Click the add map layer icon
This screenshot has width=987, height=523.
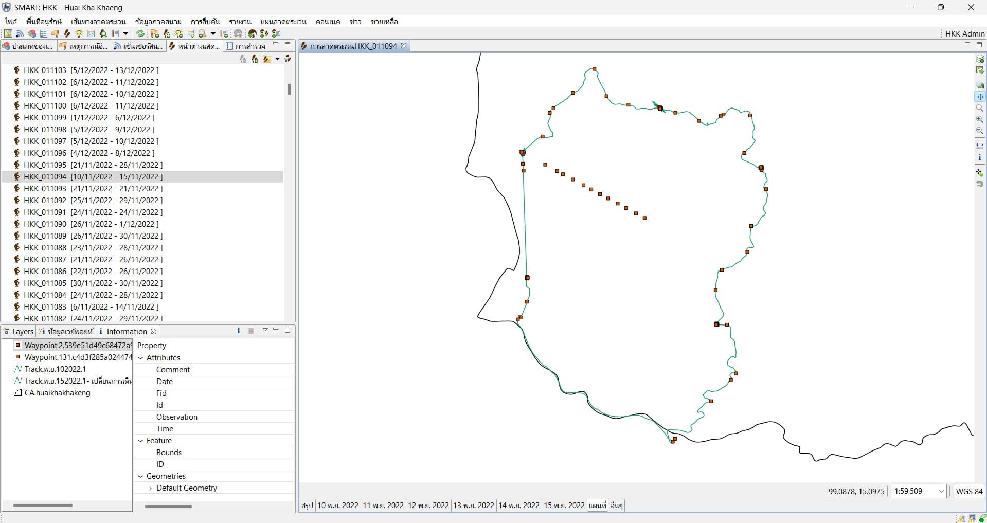[980, 59]
